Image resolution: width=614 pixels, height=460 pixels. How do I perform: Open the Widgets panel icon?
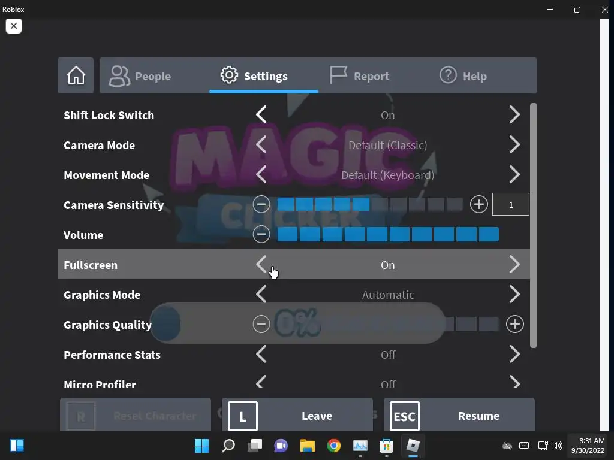pos(17,446)
